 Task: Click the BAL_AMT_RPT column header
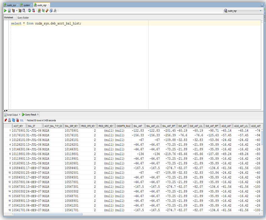(x=168, y=126)
